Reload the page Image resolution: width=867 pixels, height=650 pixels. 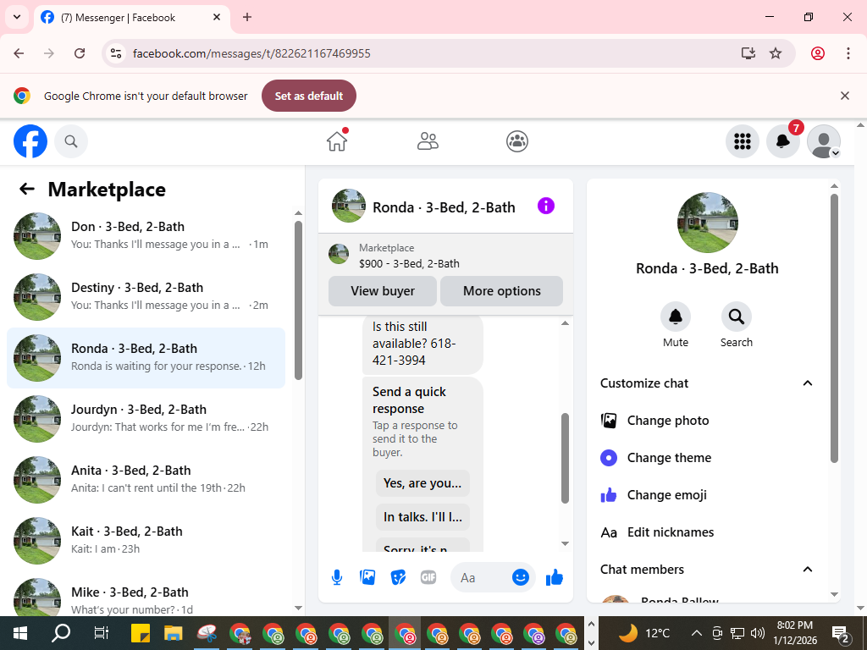pos(80,53)
